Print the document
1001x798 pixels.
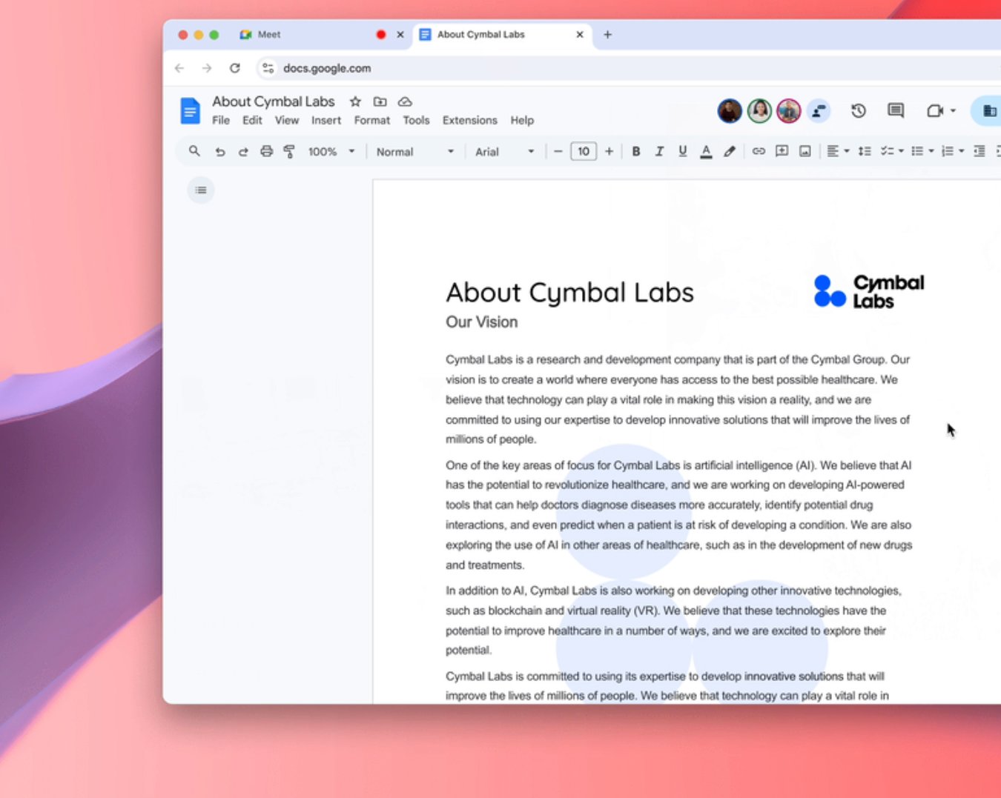[x=266, y=151]
